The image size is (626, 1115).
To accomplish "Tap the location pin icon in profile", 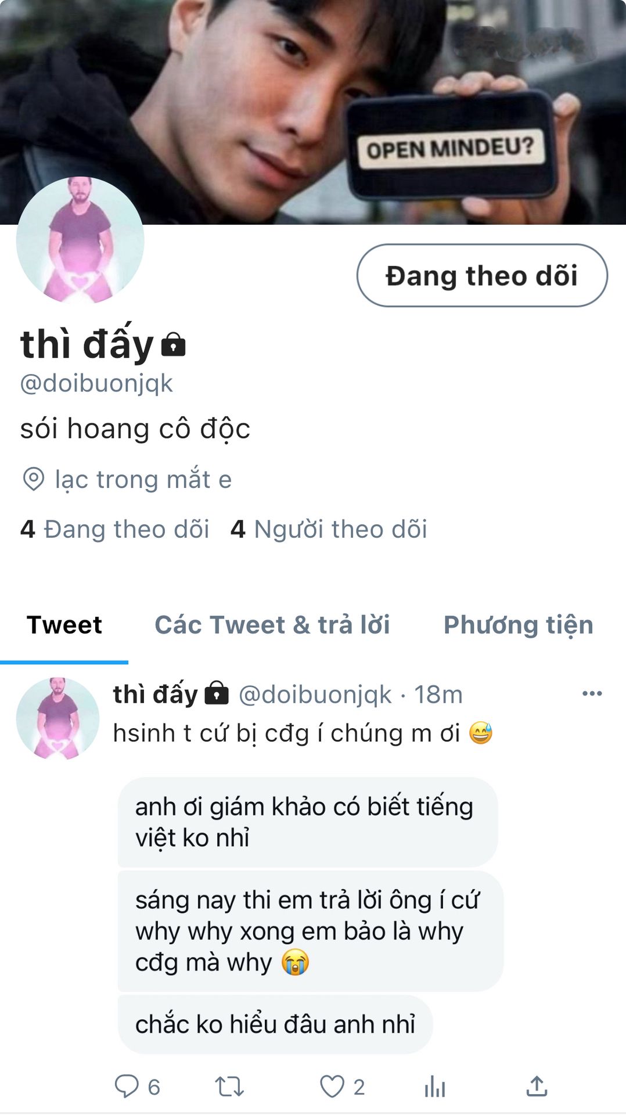I will [x=33, y=479].
